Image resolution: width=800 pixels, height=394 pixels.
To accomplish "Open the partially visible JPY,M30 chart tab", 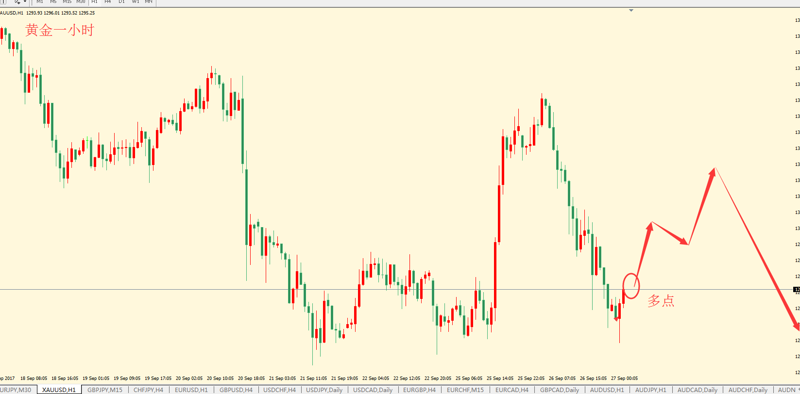I will click(x=17, y=390).
